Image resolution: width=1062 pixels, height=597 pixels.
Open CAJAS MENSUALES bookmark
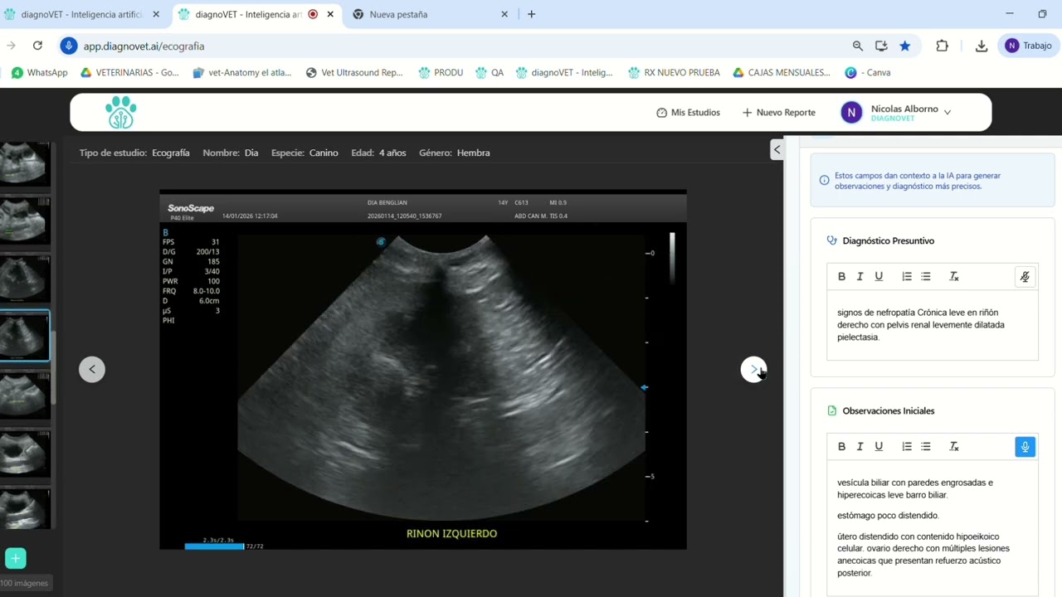pyautogui.click(x=781, y=72)
